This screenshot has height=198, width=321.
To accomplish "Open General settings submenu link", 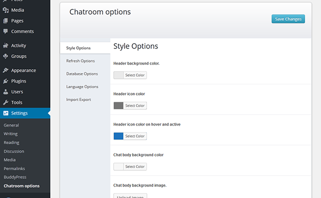I will coord(11,125).
